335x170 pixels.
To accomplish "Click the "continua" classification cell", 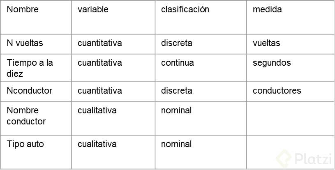I will click(x=177, y=63).
